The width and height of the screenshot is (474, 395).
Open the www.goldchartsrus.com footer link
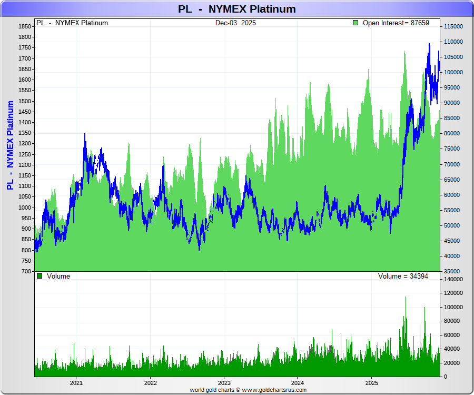click(274, 390)
